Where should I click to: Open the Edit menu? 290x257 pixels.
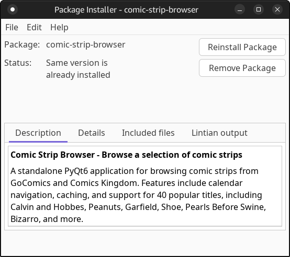pyautogui.click(x=34, y=27)
